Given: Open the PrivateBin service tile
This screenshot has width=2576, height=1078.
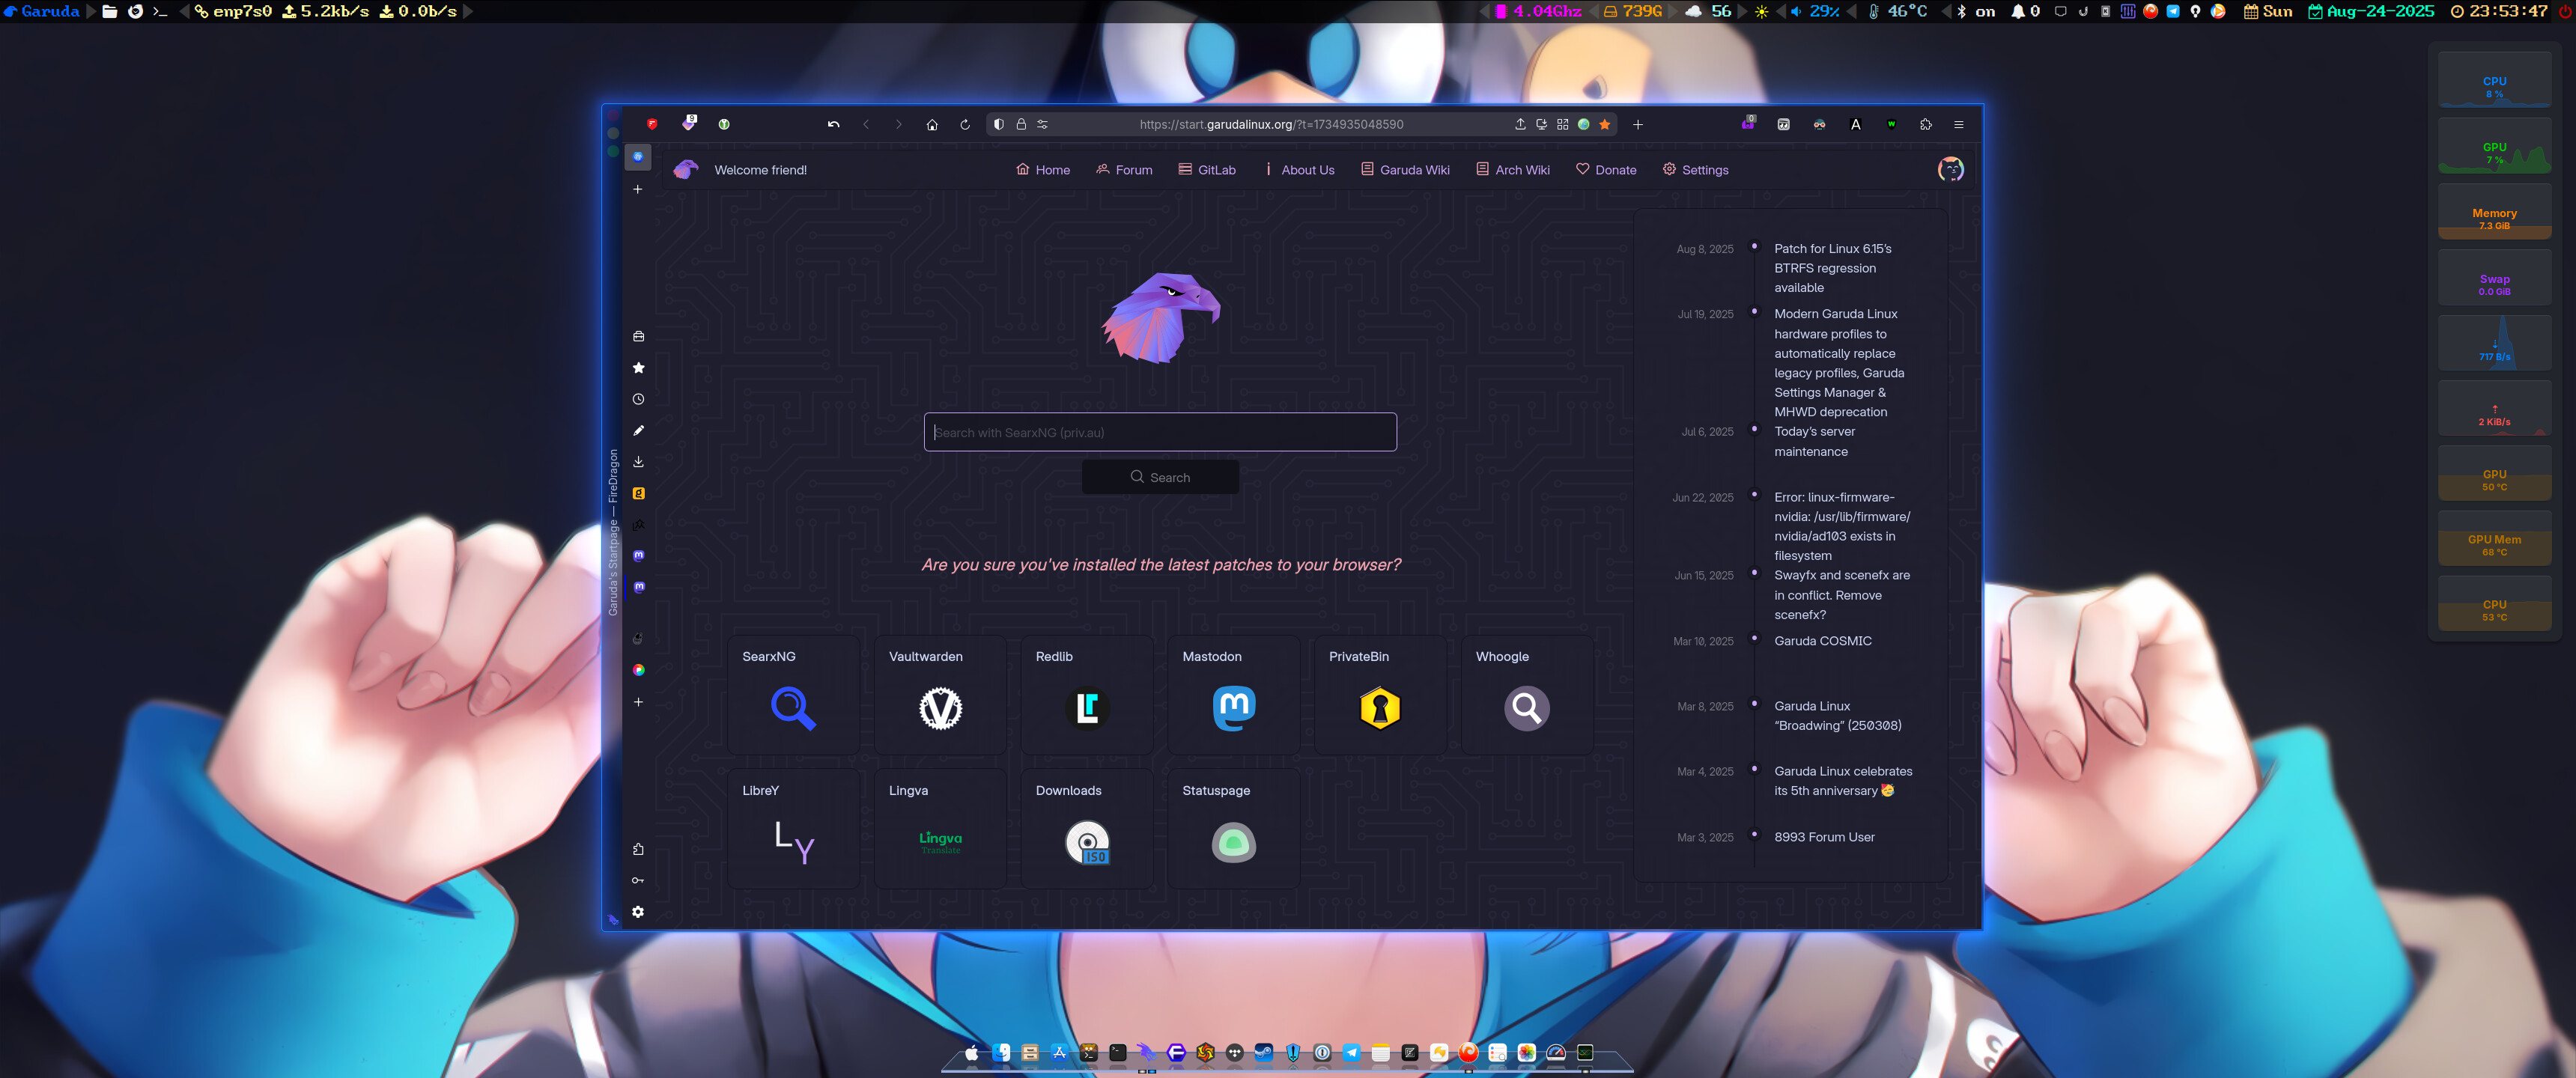Looking at the screenshot, I should [1379, 695].
